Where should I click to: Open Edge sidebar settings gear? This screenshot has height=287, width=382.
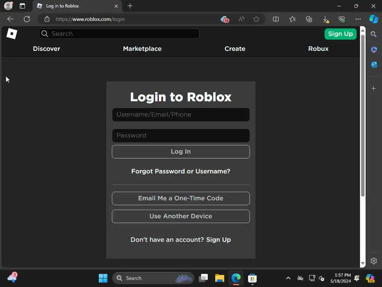(374, 261)
